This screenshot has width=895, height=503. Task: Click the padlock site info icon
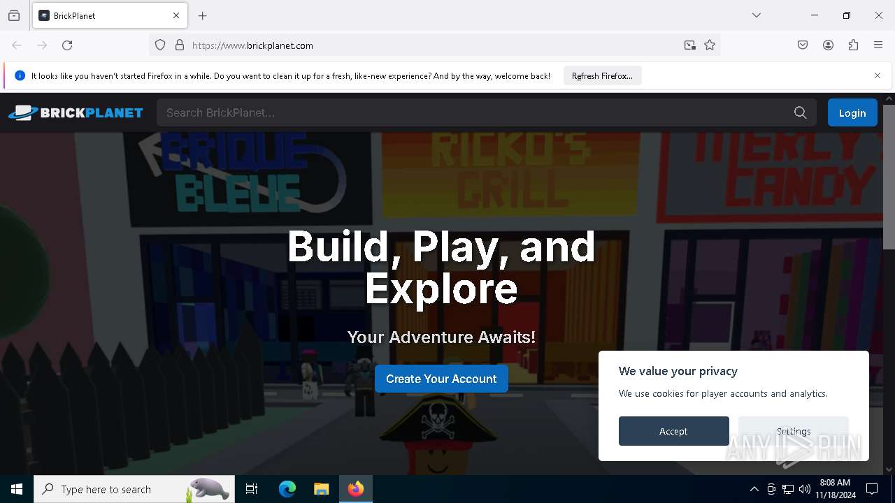click(180, 45)
